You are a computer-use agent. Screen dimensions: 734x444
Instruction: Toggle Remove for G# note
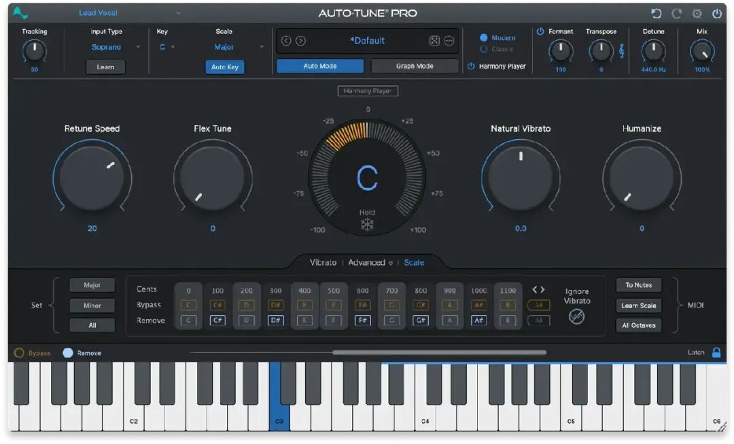pos(421,320)
